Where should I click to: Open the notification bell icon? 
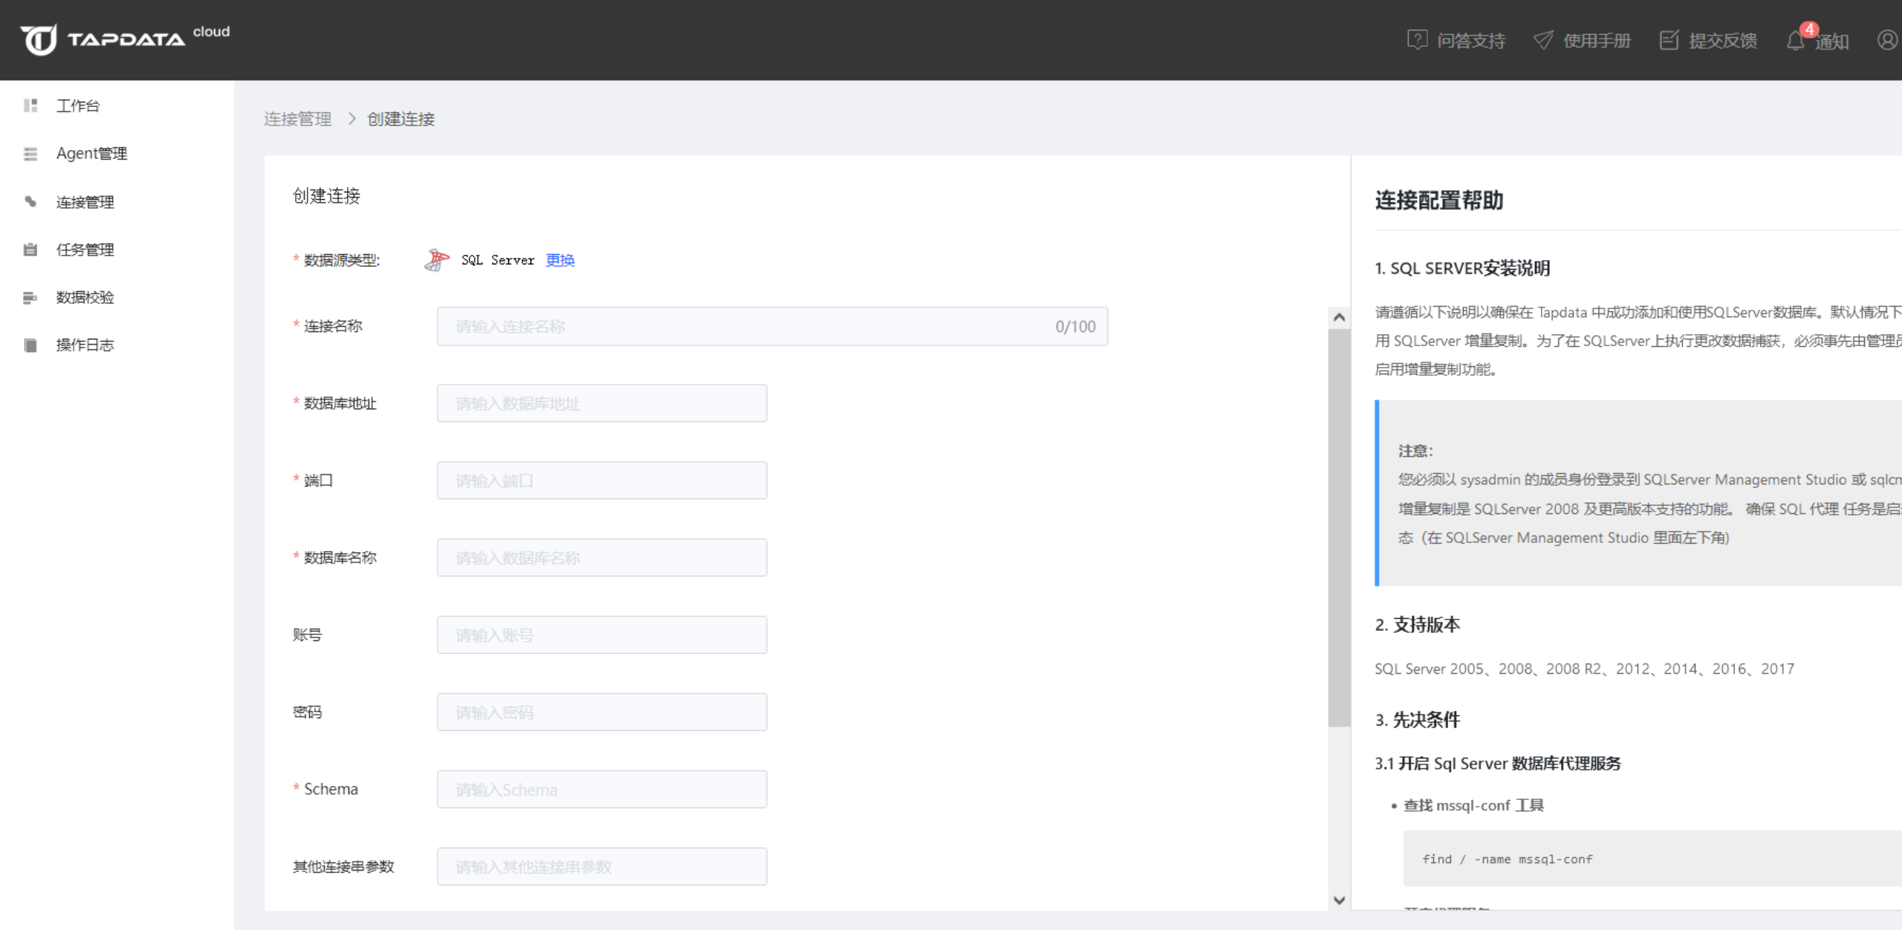[1795, 41]
